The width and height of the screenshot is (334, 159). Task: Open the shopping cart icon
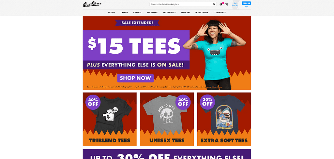pyautogui.click(x=226, y=4)
